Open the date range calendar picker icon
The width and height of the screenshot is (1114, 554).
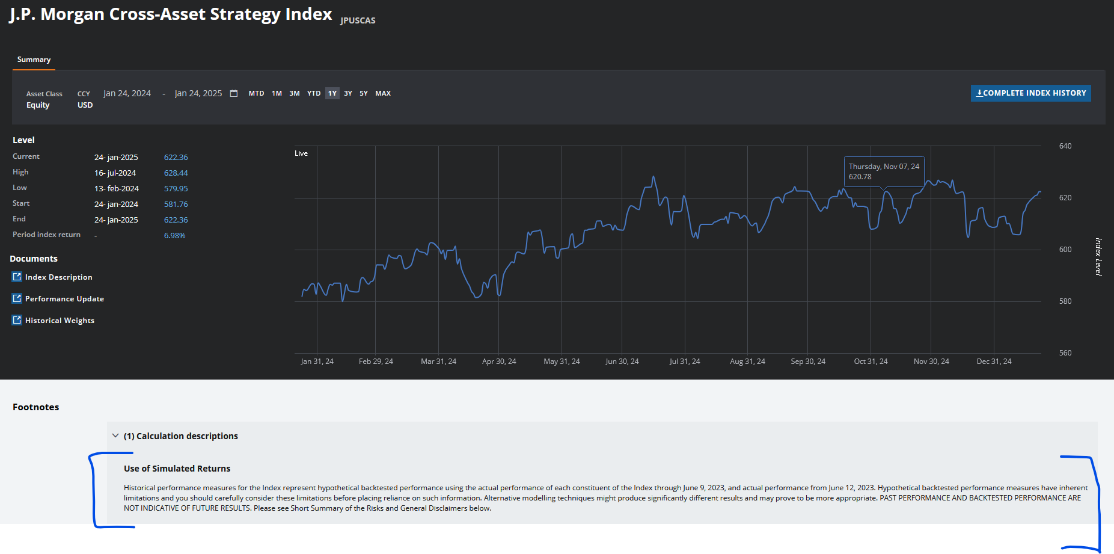click(x=234, y=93)
